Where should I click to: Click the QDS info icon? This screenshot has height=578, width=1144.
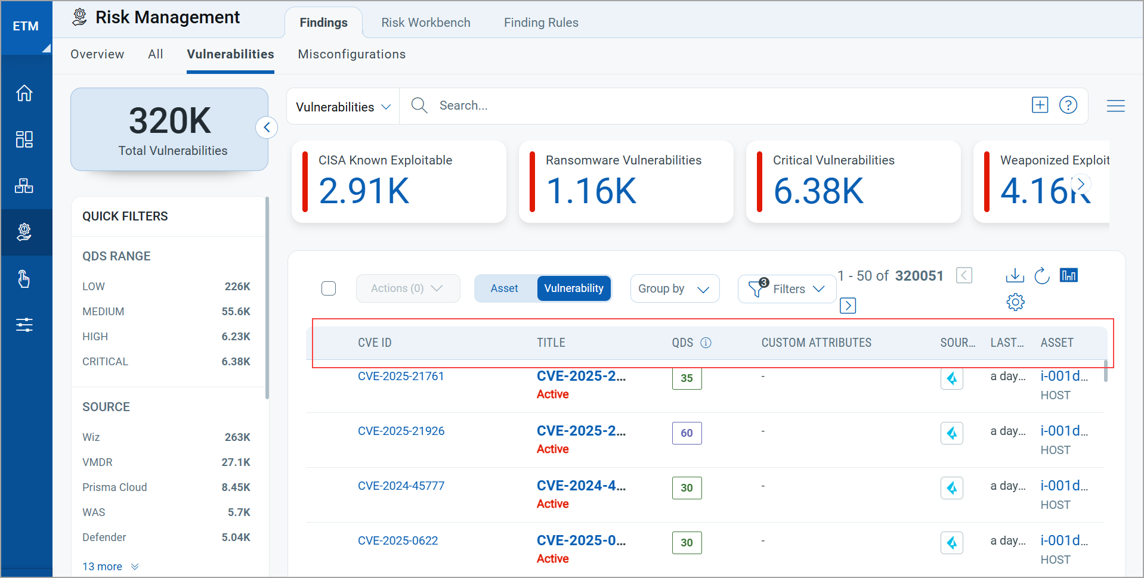tap(706, 343)
